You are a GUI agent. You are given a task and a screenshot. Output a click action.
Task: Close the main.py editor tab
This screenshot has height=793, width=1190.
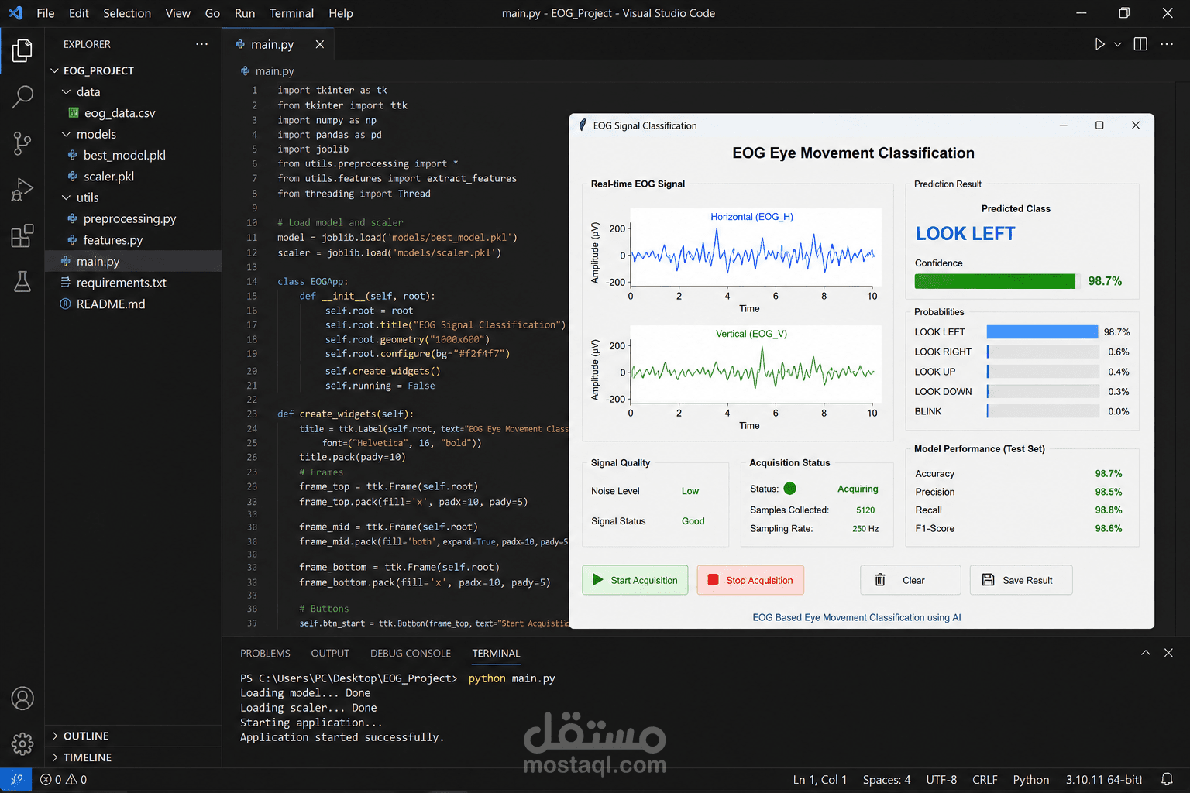[319, 44]
